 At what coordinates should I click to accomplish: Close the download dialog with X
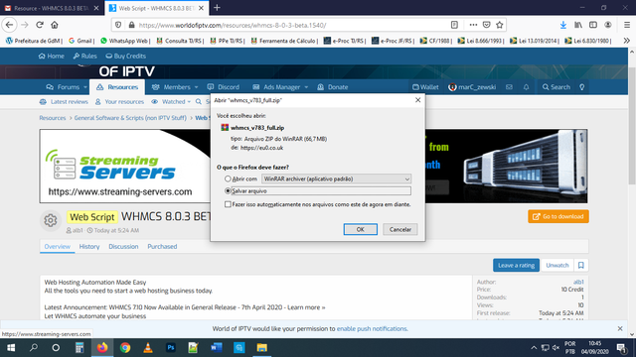(x=417, y=100)
